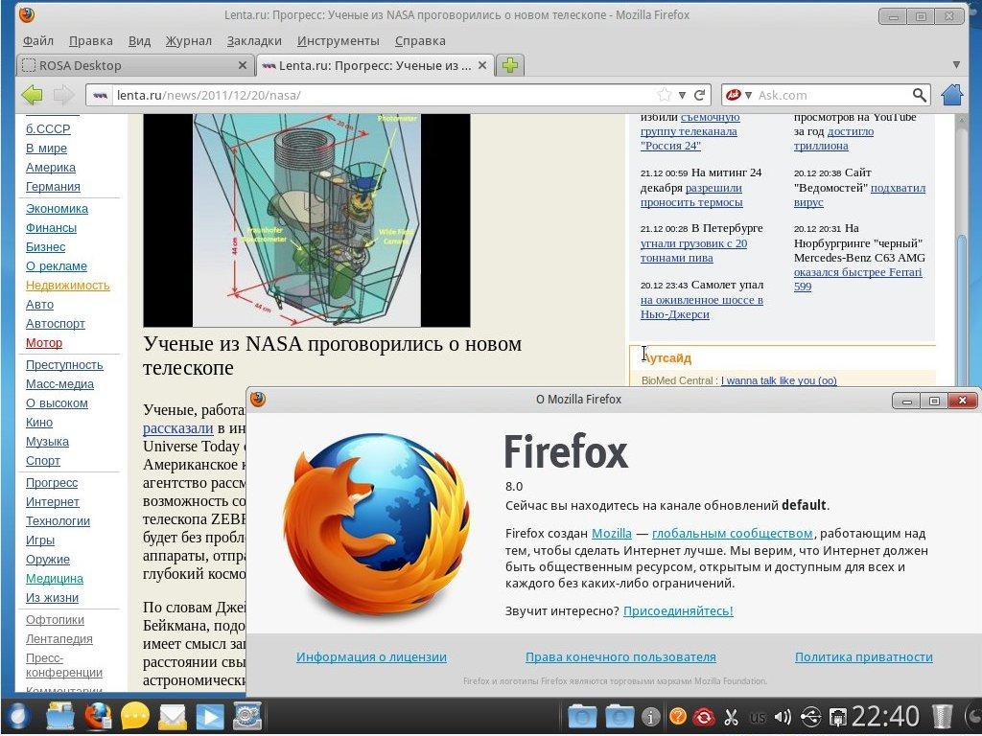Open the orange help tray icon

pyautogui.click(x=678, y=717)
